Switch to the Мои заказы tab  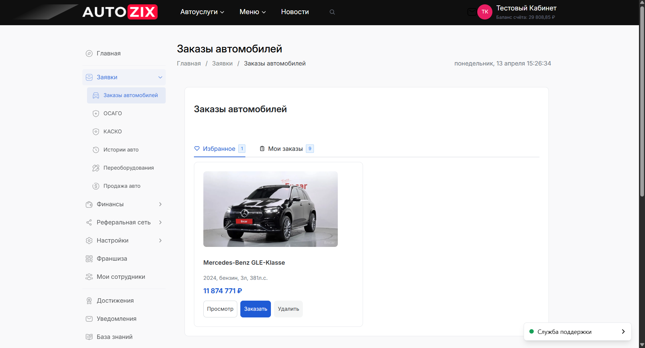287,149
